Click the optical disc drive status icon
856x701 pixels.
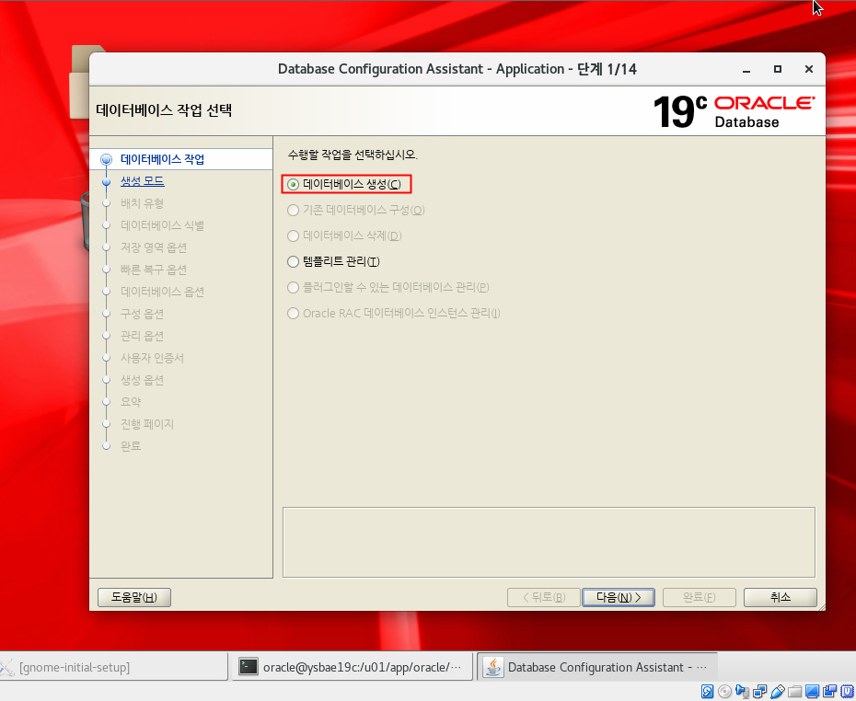(x=724, y=692)
